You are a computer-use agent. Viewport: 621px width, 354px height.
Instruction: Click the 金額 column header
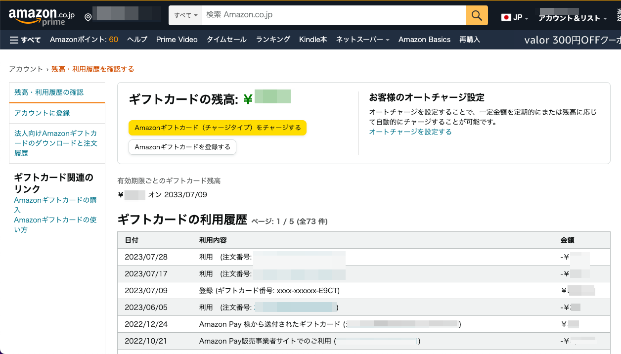(567, 240)
